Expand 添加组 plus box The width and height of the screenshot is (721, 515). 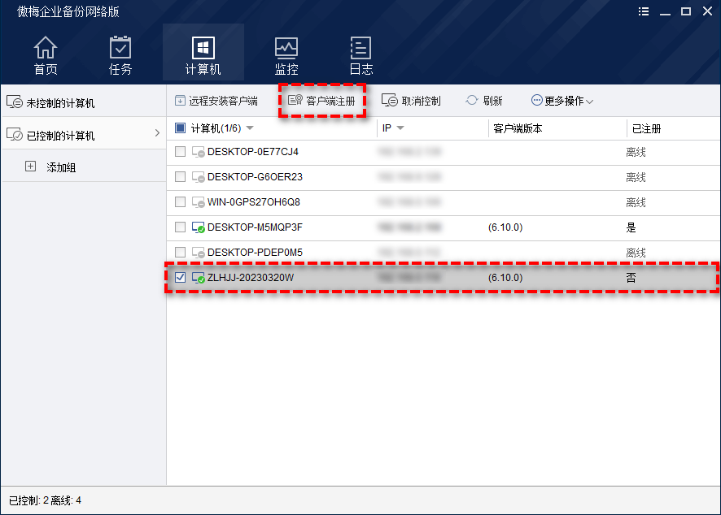[31, 167]
